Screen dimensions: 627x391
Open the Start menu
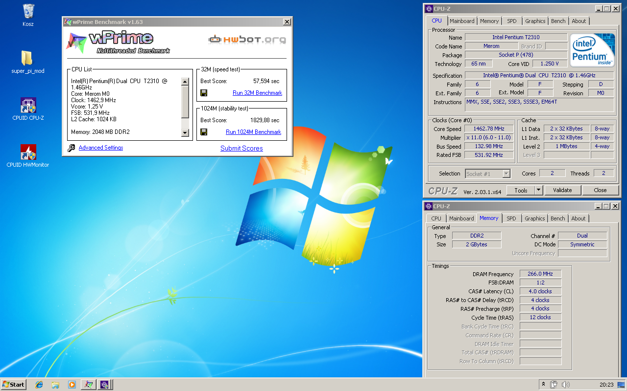[13, 385]
